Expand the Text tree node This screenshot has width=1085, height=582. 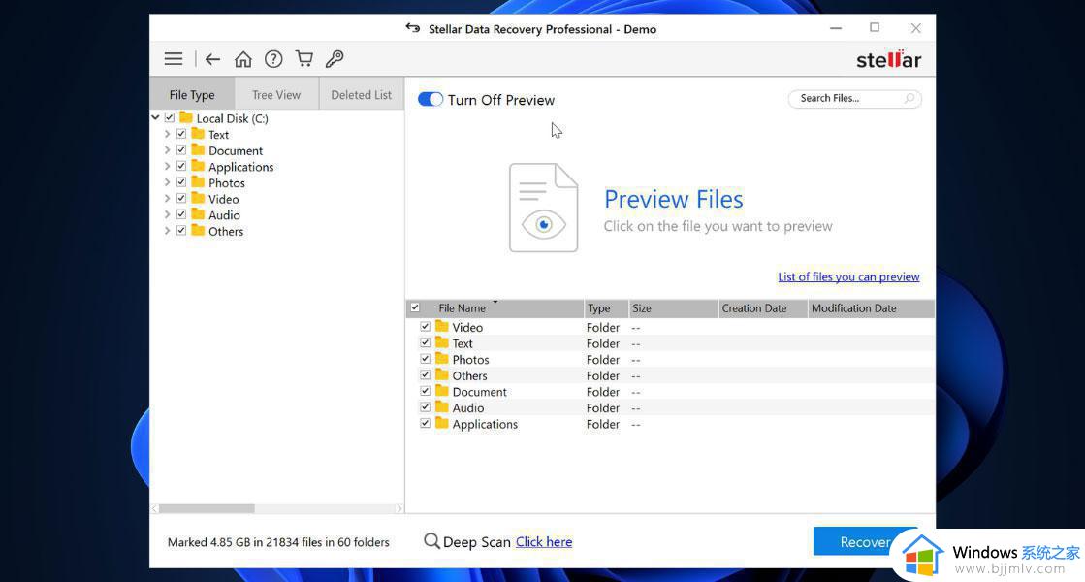point(167,134)
